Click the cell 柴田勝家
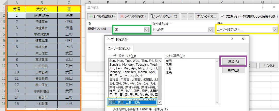The height and width of the screenshot is (111, 279). 41,78
